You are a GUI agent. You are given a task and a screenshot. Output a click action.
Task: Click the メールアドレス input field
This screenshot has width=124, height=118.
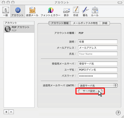98,48
